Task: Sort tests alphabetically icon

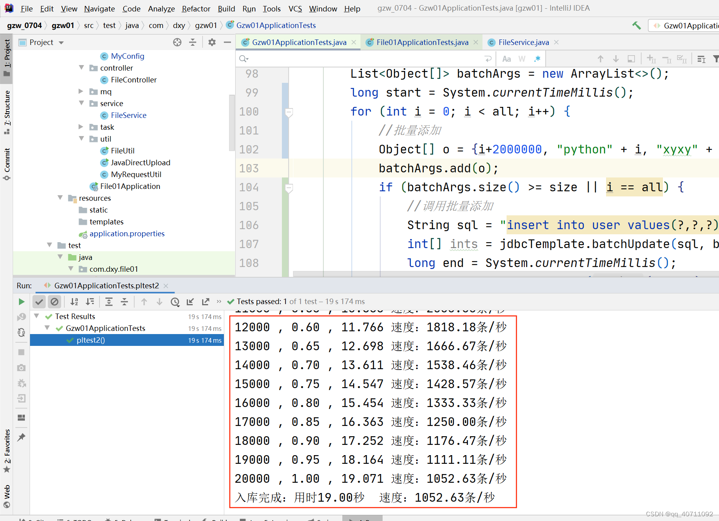Action: pos(74,302)
